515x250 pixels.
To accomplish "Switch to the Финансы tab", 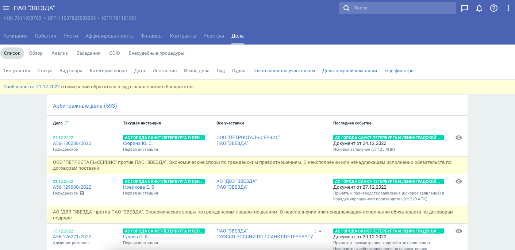I will (x=151, y=36).
